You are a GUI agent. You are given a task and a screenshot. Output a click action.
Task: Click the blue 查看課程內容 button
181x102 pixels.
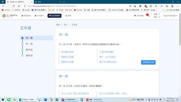point(148,62)
